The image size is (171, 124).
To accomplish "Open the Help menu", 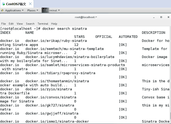I will 54,24.
